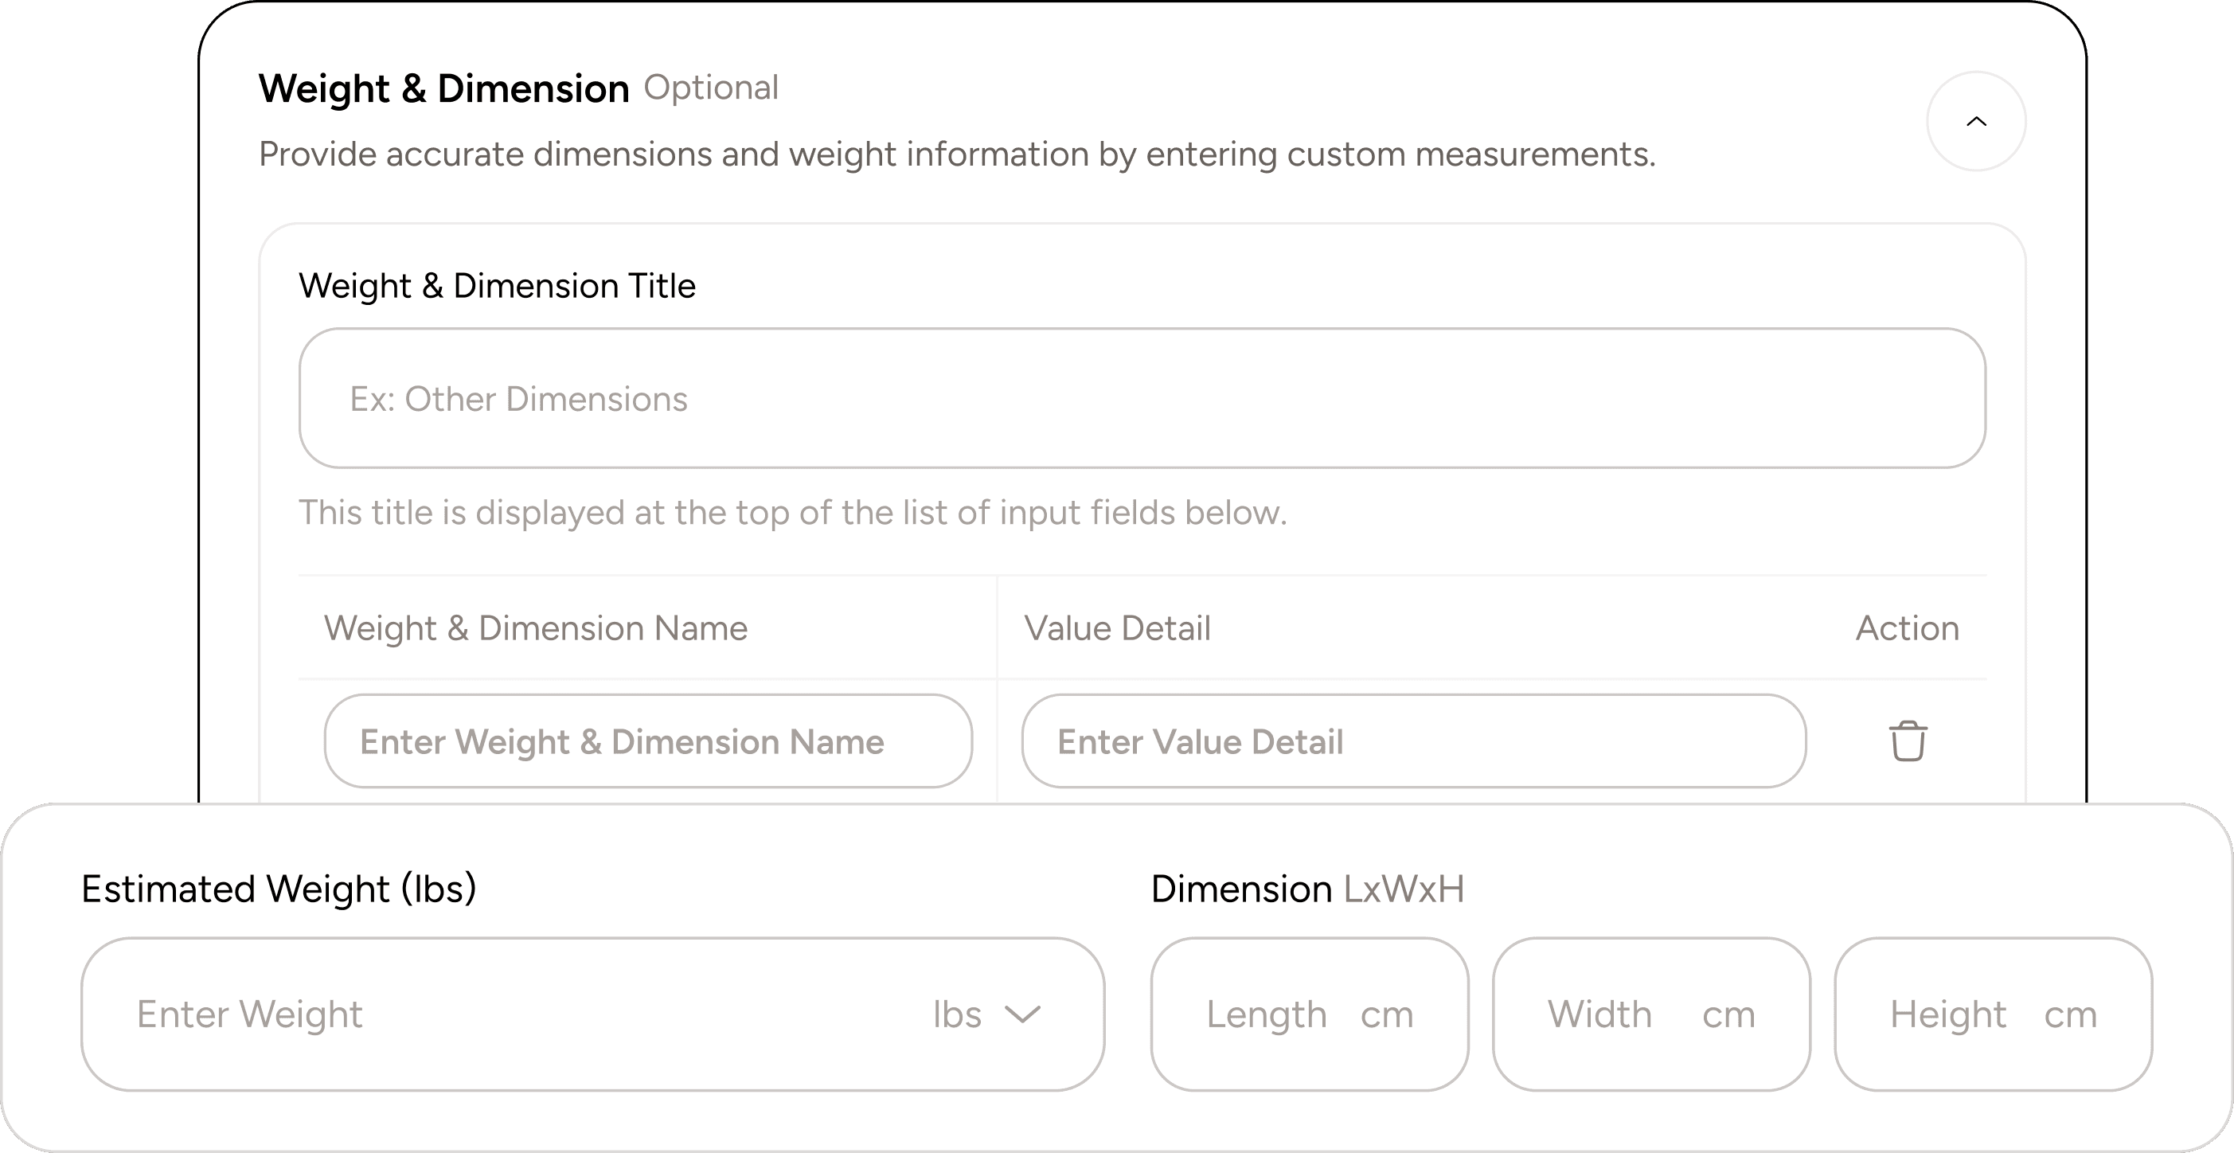This screenshot has height=1153, width=2234.
Task: Click the delete trash icon in Action column
Action: coord(1908,741)
